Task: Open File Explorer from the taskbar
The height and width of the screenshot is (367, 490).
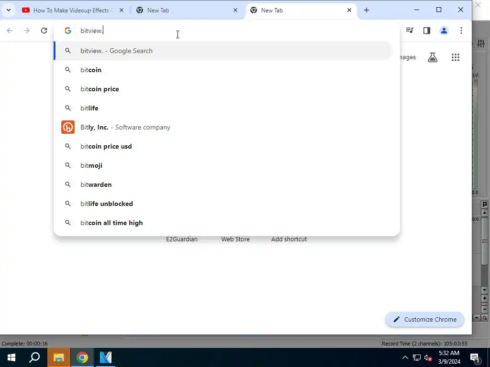Action: (x=58, y=357)
